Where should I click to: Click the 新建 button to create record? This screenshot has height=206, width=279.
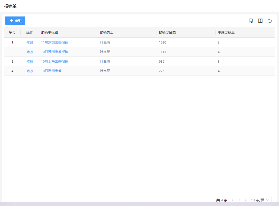pos(15,21)
